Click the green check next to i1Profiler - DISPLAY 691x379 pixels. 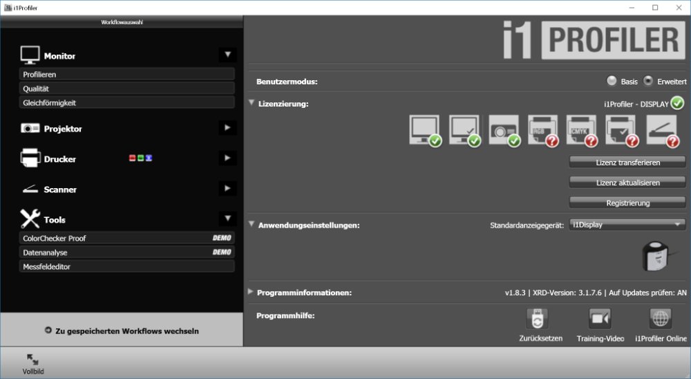point(677,103)
